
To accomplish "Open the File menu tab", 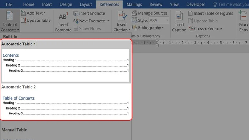I will [x=9, y=4].
